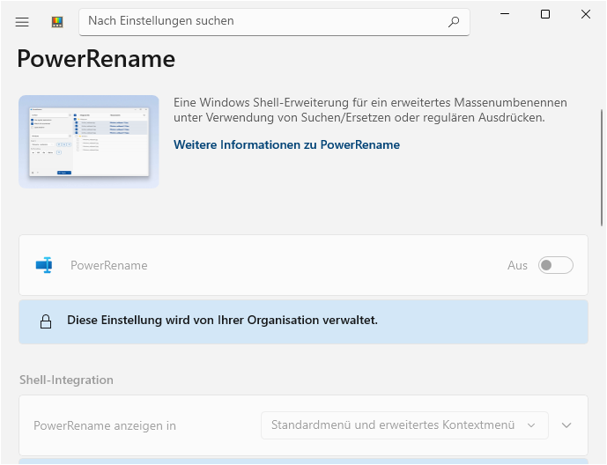The height and width of the screenshot is (465, 607).
Task: Focus the 'Nach Einstellungen suchen' search box
Action: coord(274,22)
